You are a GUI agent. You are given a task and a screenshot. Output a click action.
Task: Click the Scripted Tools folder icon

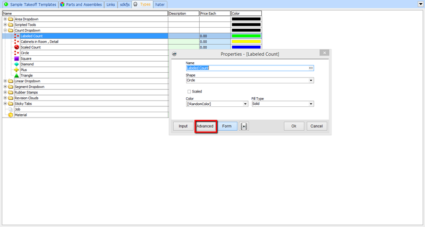click(x=11, y=24)
